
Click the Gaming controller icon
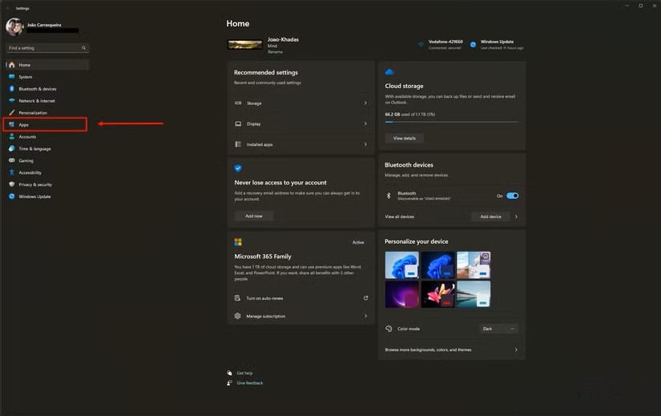coord(11,160)
